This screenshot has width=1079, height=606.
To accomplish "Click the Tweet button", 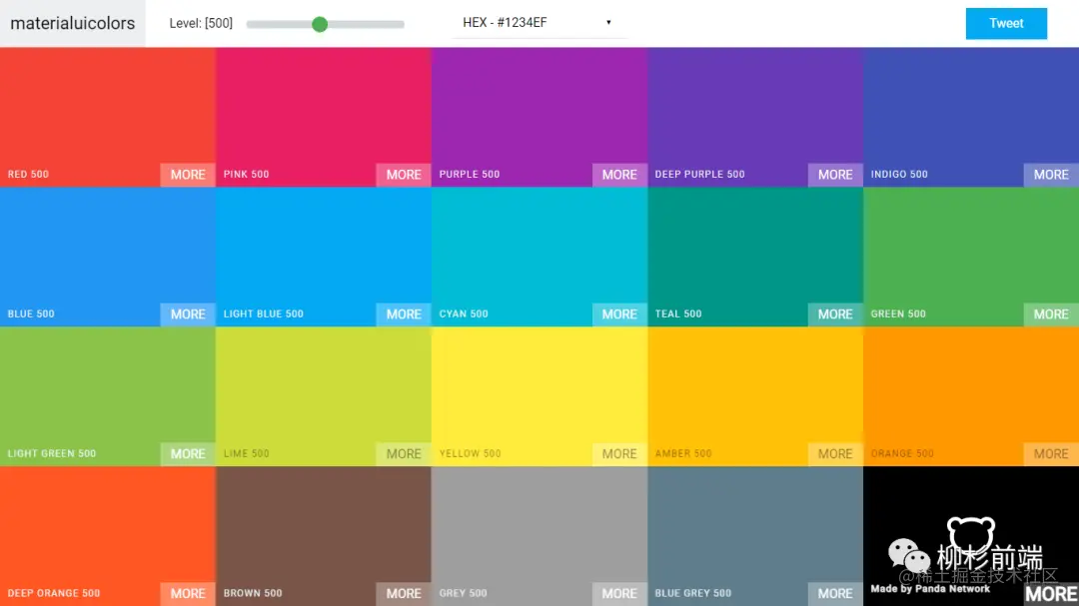I will pos(1006,23).
